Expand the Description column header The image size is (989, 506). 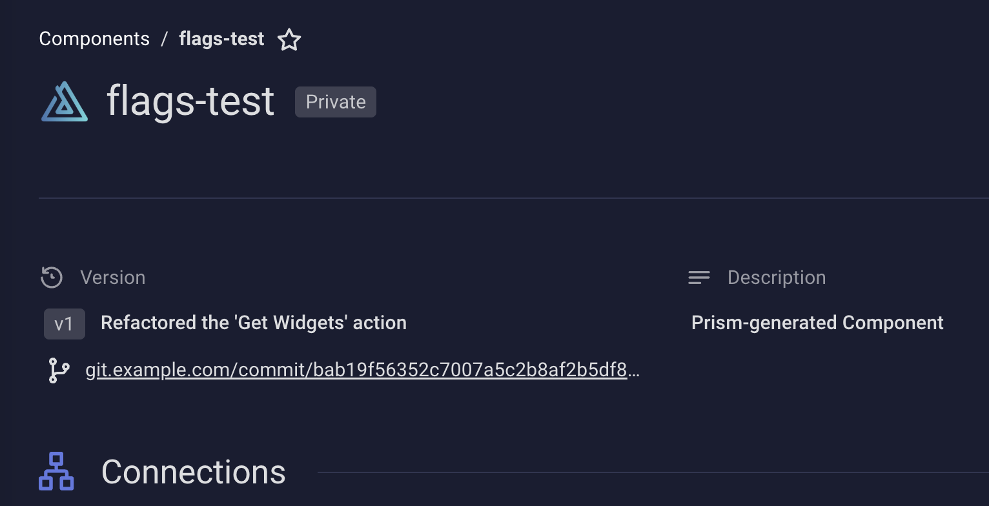[777, 277]
